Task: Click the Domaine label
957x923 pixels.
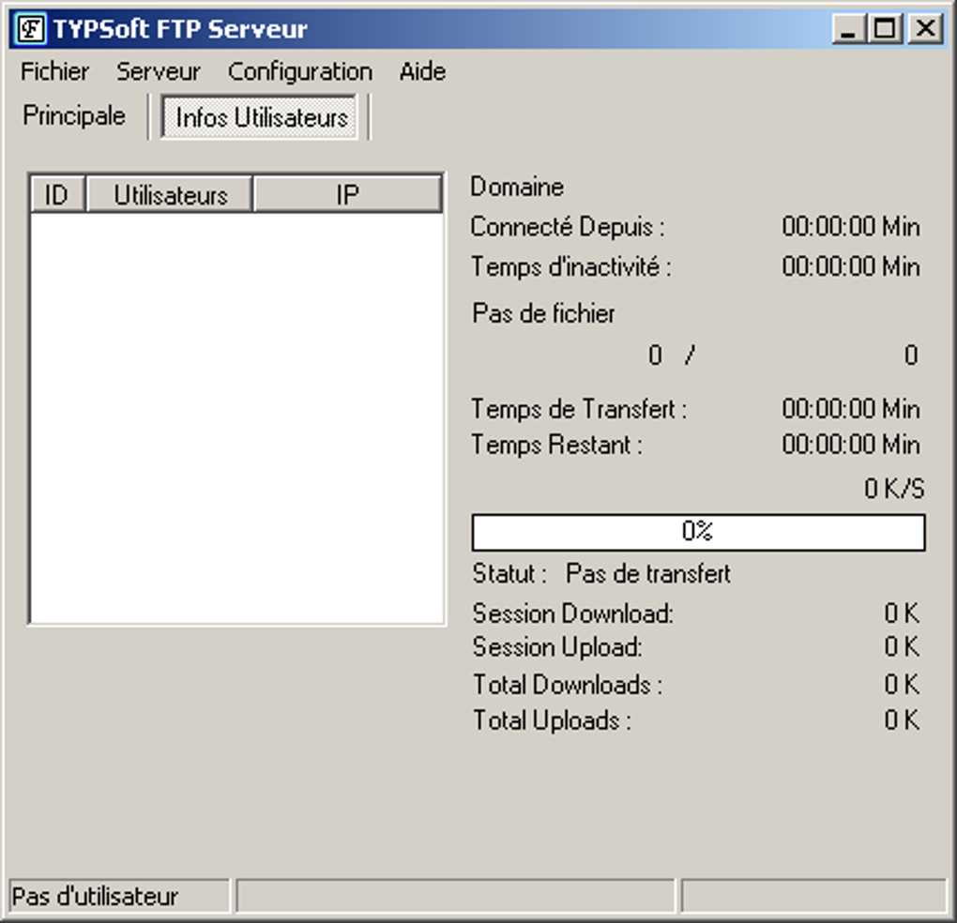Action: 516,188
